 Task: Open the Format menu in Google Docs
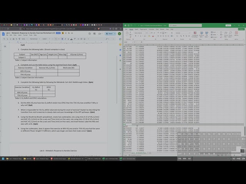click(25, 35)
